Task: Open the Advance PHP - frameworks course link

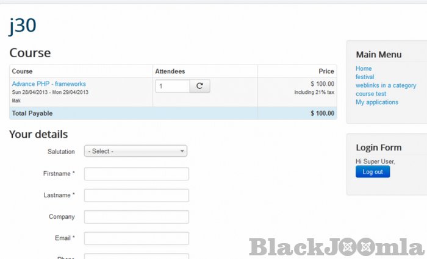Action: click(49, 83)
